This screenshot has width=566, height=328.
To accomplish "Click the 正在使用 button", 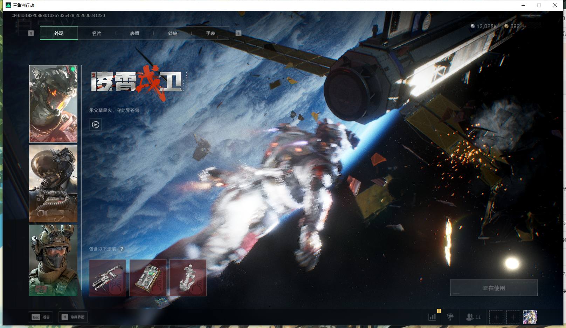I will (x=494, y=288).
